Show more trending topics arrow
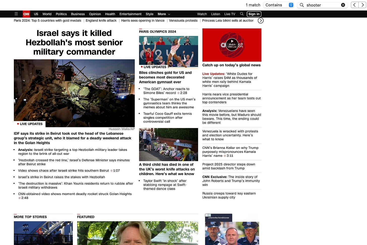Viewport: 367px width, 245px height. (x=261, y=21)
